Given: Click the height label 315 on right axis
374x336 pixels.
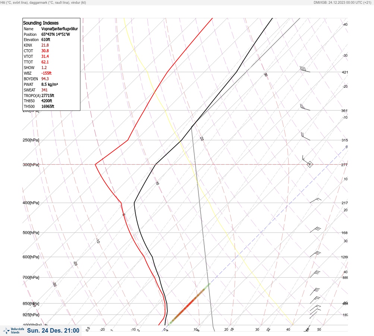Looking at the screenshot, I should tap(345, 140).
